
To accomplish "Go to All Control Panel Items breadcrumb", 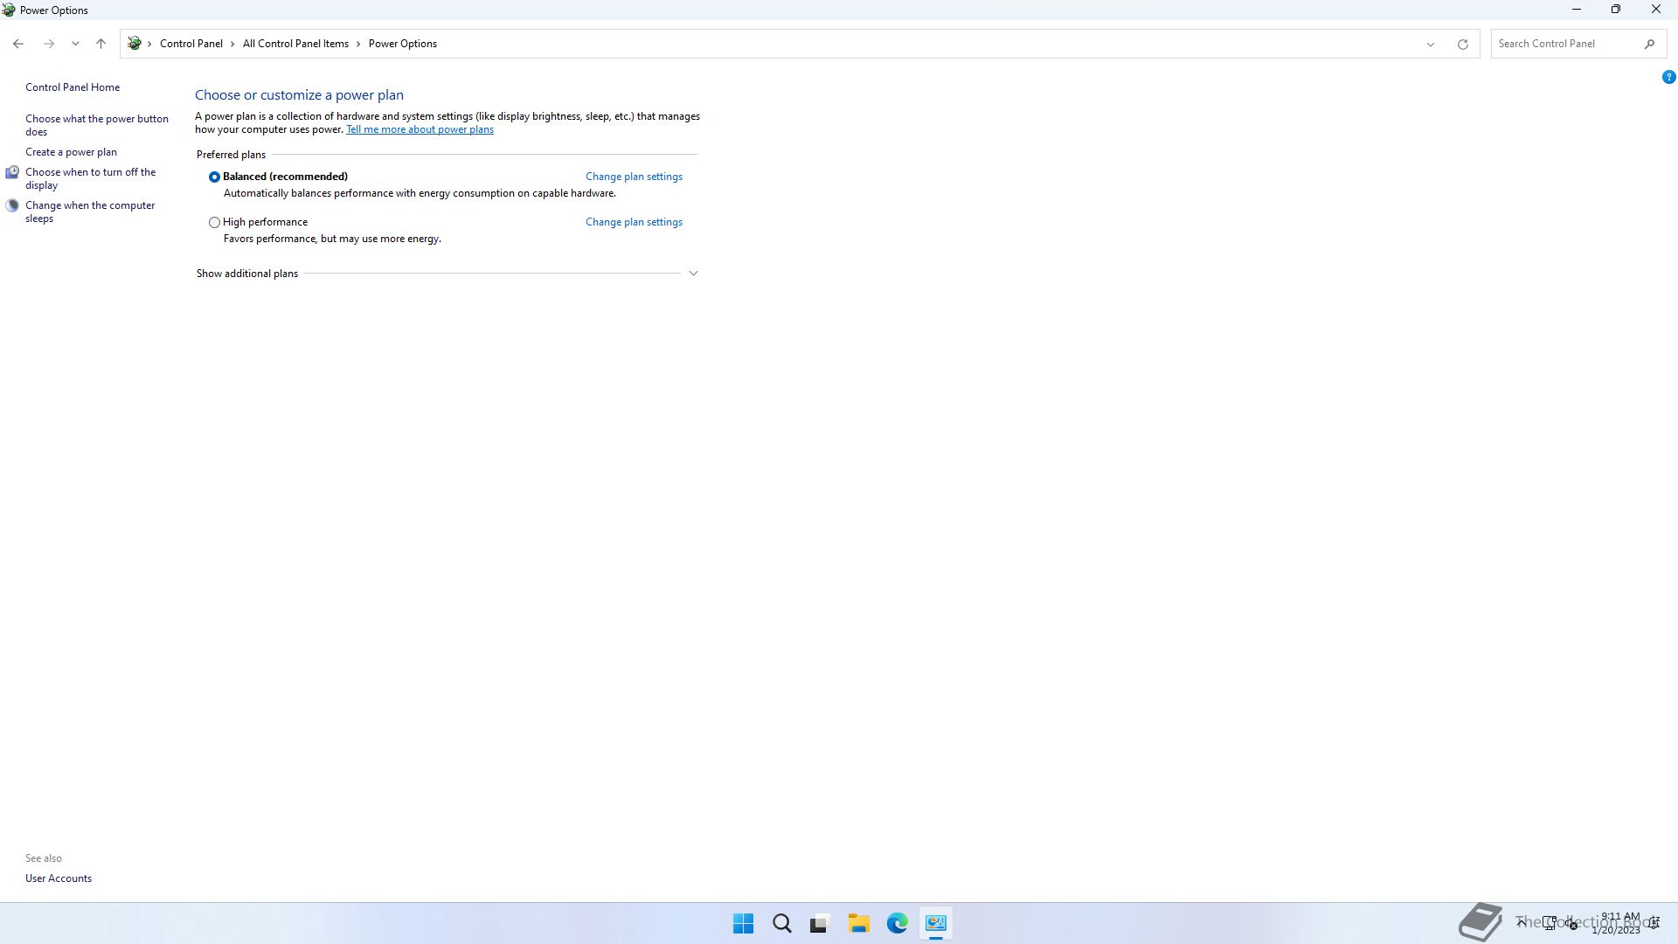I will [x=295, y=44].
